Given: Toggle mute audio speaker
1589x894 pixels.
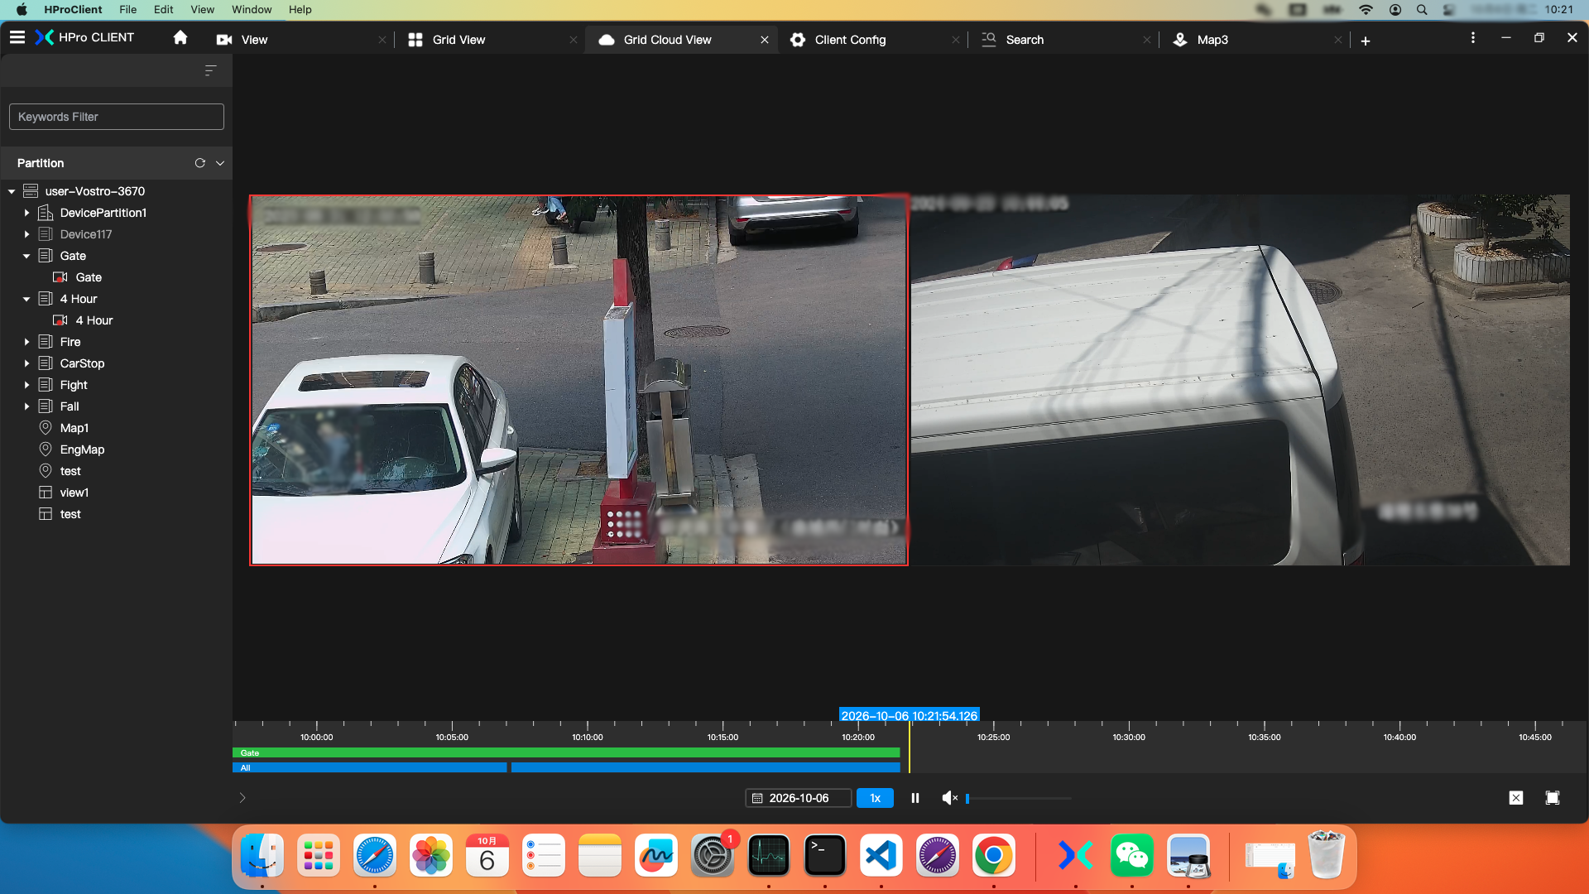Looking at the screenshot, I should coord(949,798).
